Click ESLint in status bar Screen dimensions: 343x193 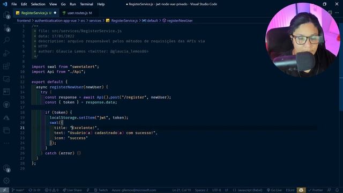[290, 190]
